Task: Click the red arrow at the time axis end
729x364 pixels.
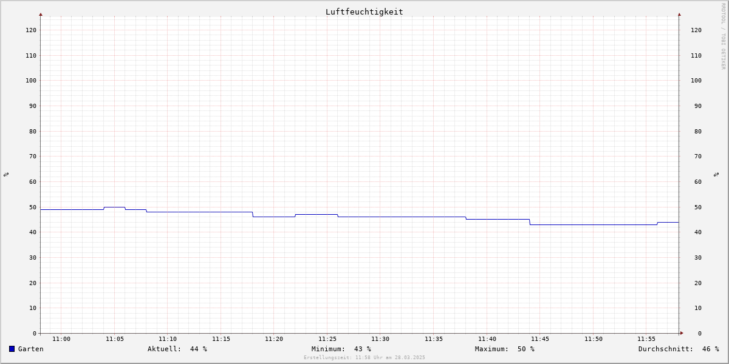Action: [x=682, y=333]
